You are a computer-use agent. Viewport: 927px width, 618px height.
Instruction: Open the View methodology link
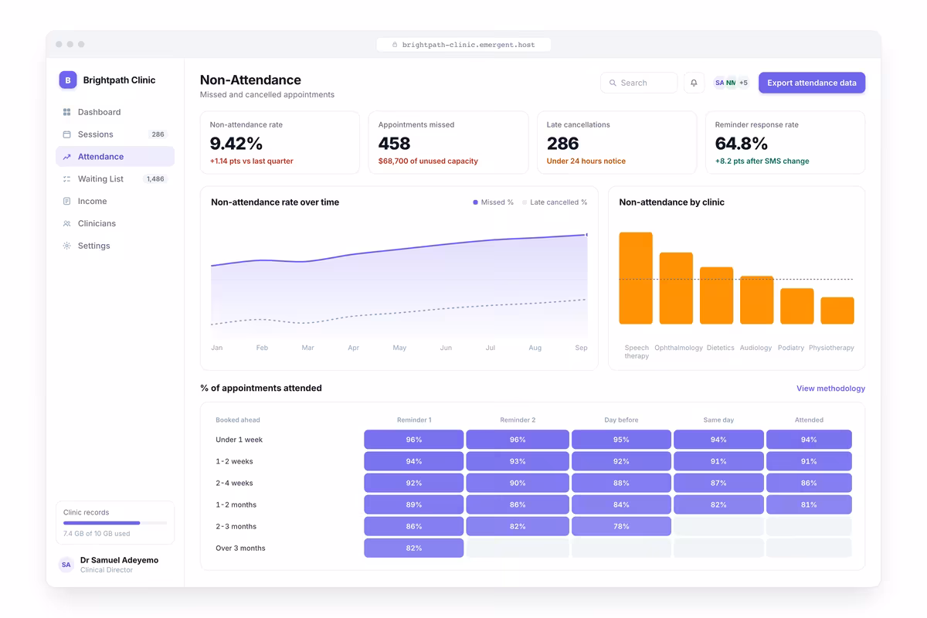(830, 389)
